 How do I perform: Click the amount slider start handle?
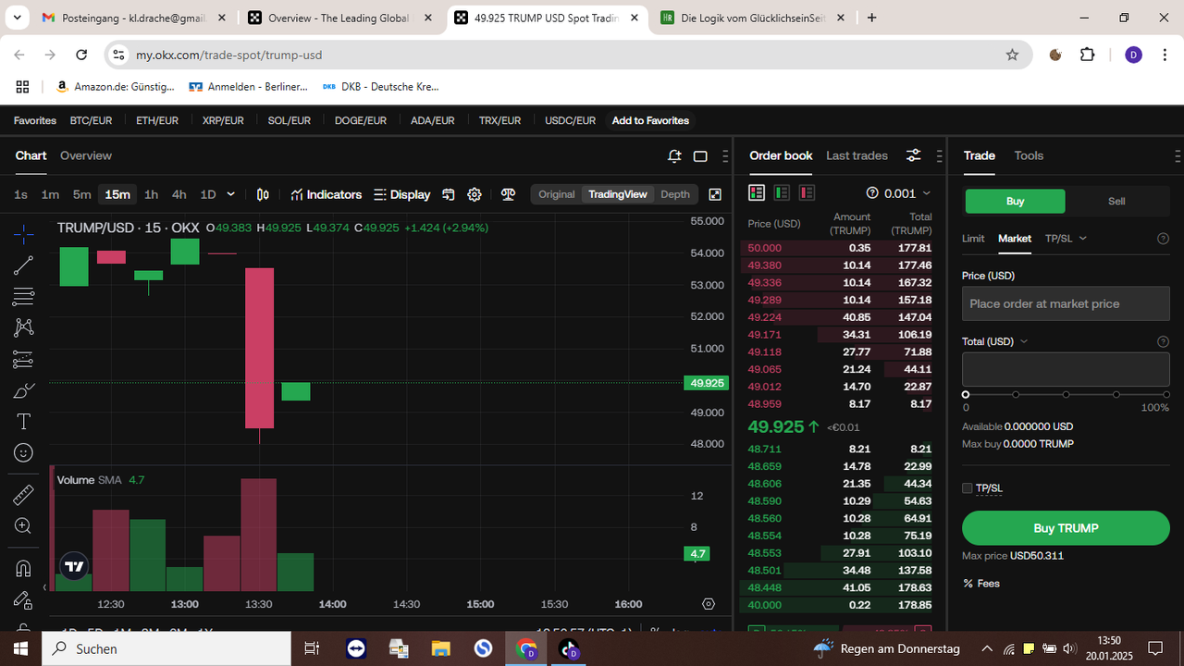pos(966,395)
